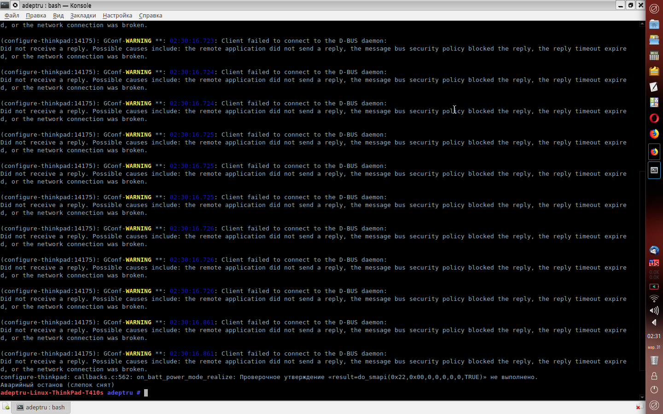Click the terminal scrollbar up arrow
Viewport: 663px width, 414px height.
(642, 24)
